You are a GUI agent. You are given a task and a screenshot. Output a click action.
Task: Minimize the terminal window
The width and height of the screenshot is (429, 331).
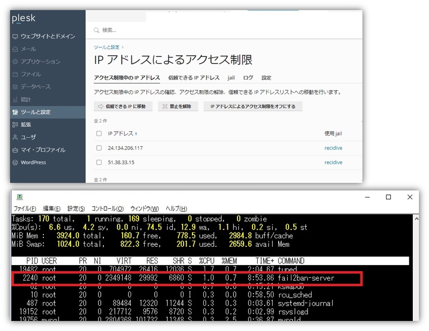point(367,197)
